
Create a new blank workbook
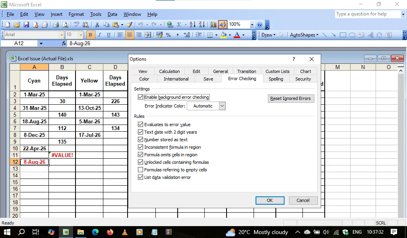(8, 25)
